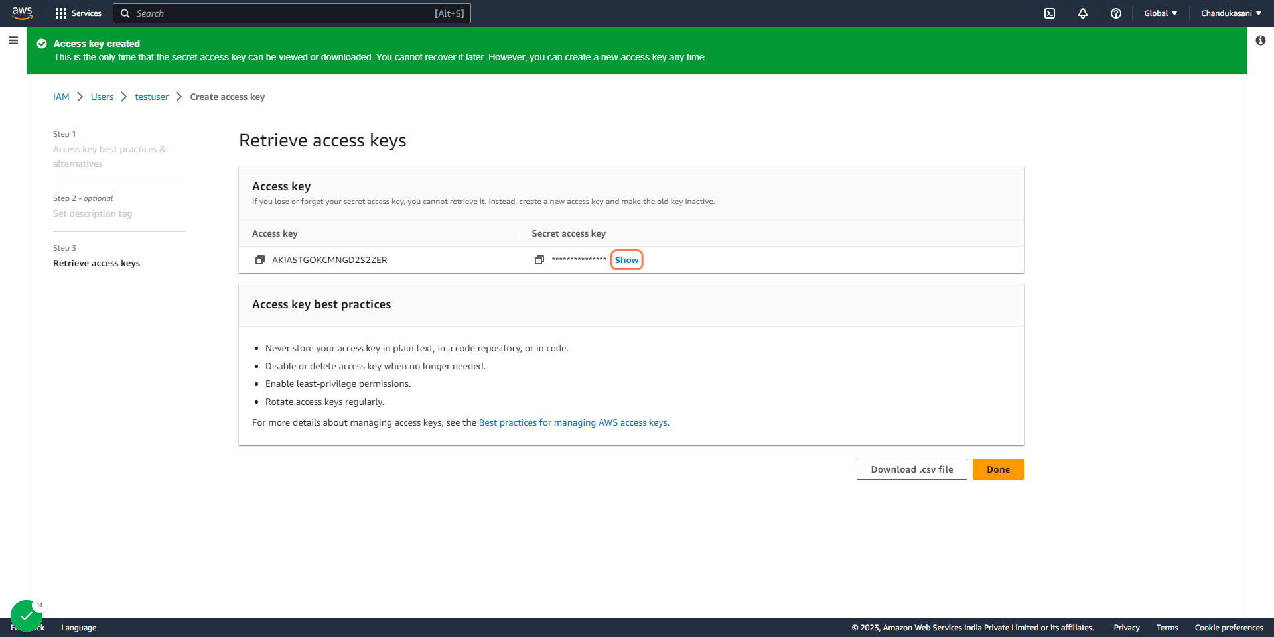Open the Terms footer link
Screen dimensions: 1274x637
click(x=1167, y=628)
